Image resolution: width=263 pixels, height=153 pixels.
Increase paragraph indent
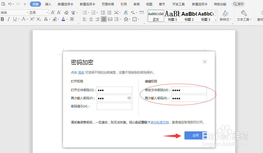tap(109, 12)
